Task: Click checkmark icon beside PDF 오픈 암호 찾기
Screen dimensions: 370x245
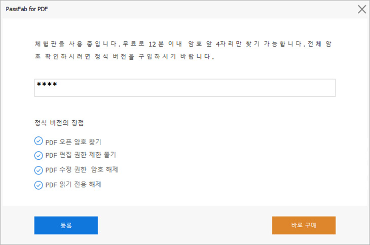Action: click(39, 141)
